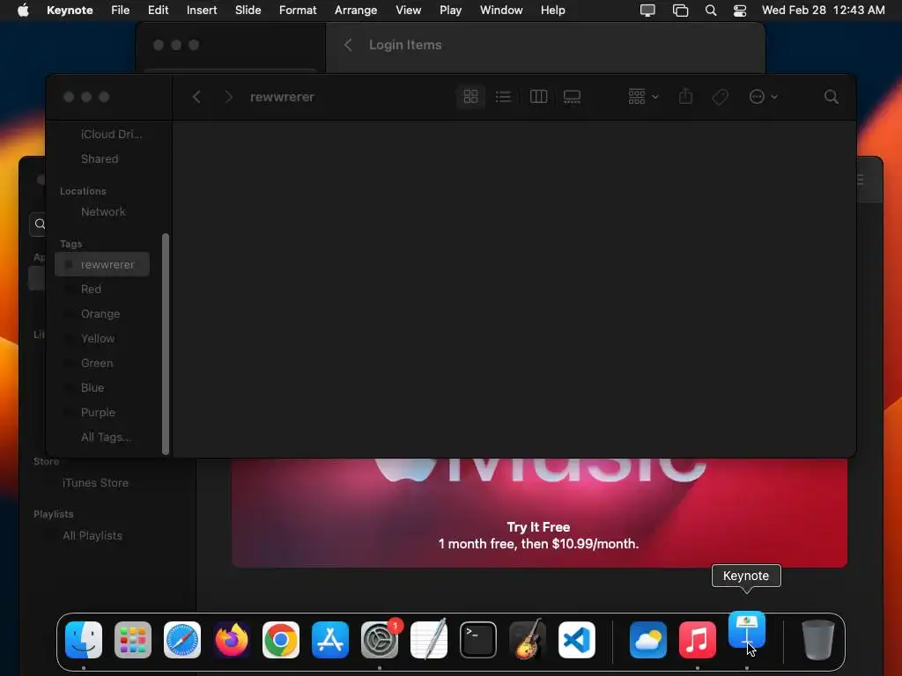Open Google Chrome from the Dock

click(281, 640)
